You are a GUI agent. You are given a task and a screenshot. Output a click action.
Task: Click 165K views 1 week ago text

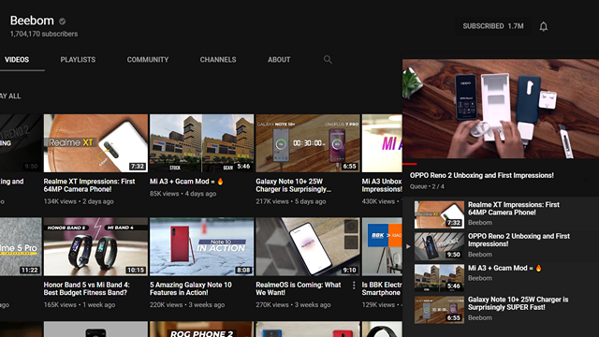80,305
